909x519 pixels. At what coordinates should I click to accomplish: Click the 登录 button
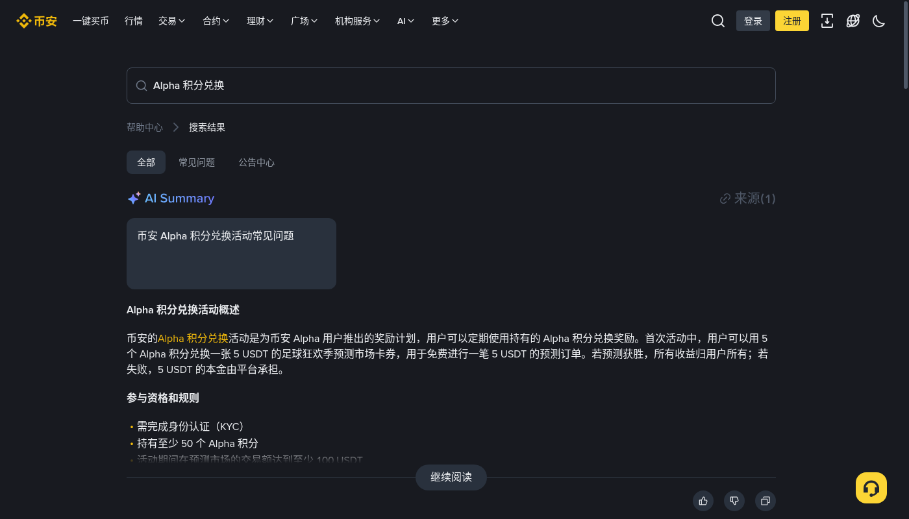pyautogui.click(x=753, y=21)
